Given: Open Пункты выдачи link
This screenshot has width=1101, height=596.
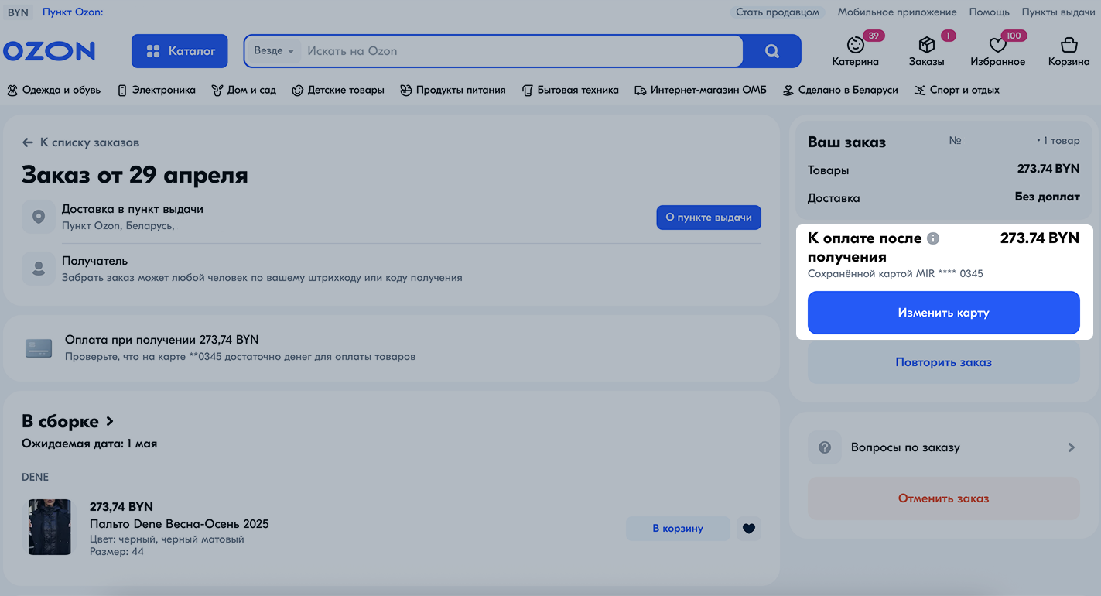Looking at the screenshot, I should pyautogui.click(x=1058, y=12).
